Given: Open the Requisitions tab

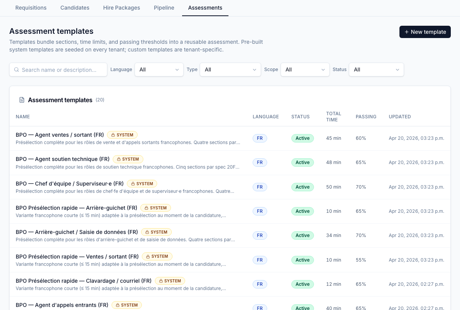Looking at the screenshot, I should 31,8.
